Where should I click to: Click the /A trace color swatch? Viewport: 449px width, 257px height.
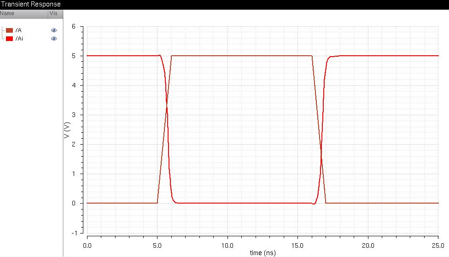[10, 30]
